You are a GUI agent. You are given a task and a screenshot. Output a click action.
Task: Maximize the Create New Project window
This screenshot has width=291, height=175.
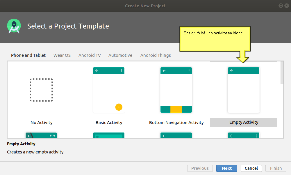(x=281, y=6)
